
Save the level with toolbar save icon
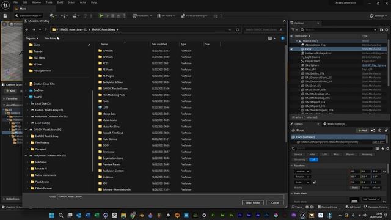(5, 16)
